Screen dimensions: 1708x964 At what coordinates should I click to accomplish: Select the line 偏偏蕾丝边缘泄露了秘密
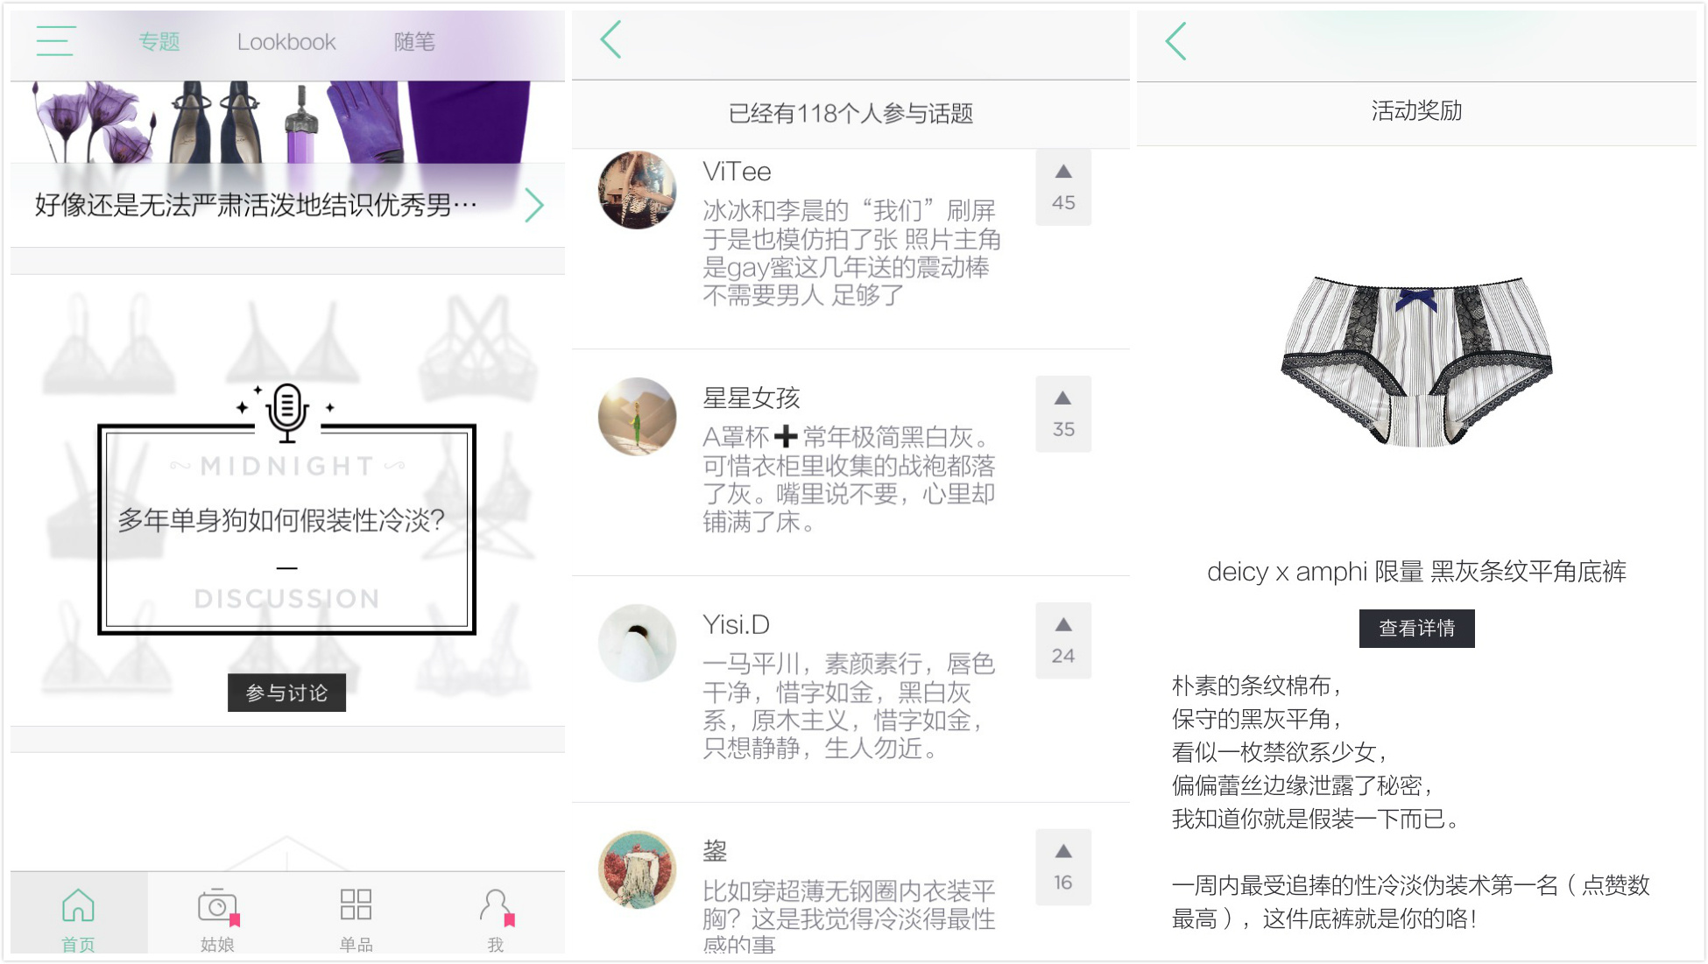click(x=1302, y=785)
